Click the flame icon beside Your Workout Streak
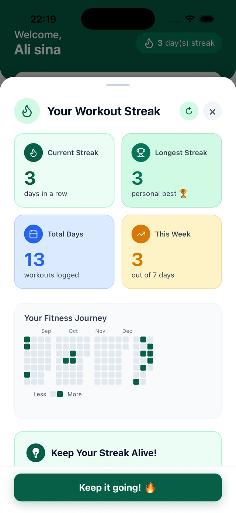The width and height of the screenshot is (236, 513). pyautogui.click(x=27, y=111)
